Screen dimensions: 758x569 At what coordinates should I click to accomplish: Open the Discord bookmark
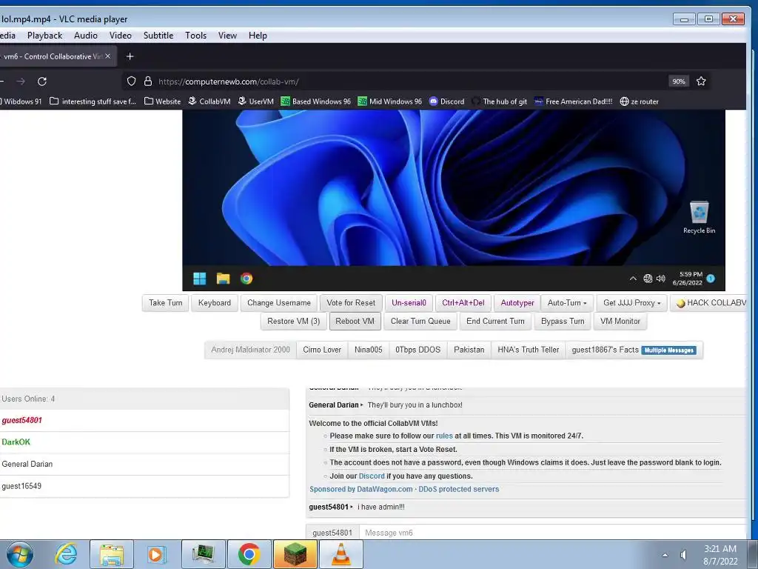446,101
